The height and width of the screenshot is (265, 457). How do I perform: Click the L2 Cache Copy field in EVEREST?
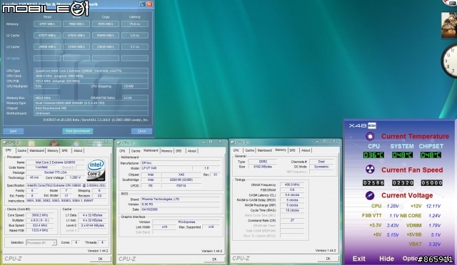coord(106,46)
